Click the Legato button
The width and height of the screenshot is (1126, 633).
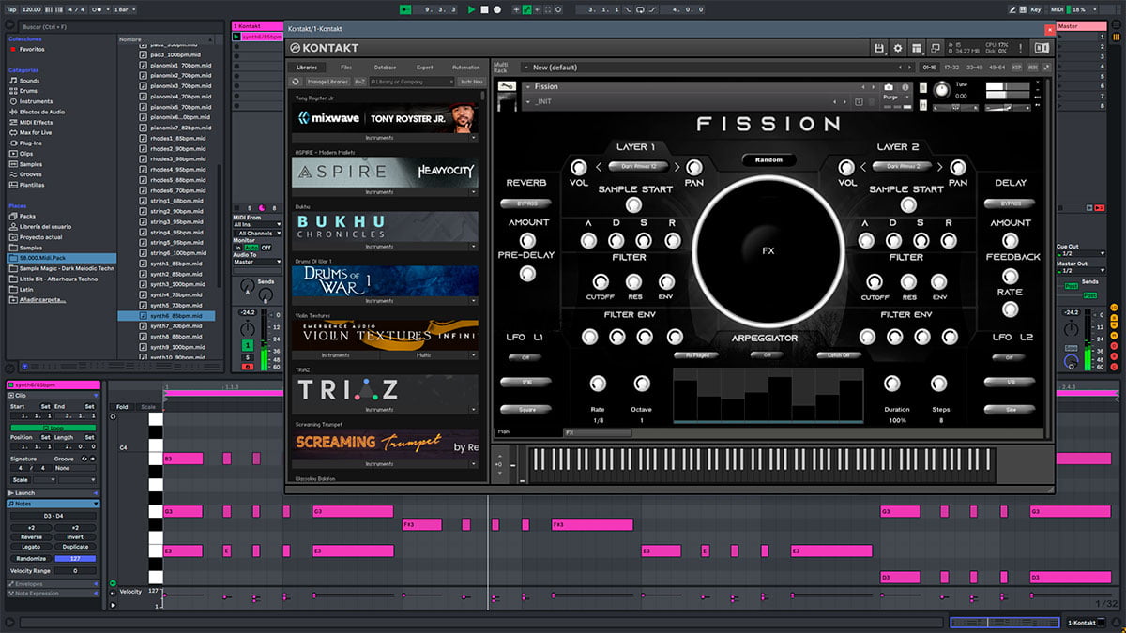coord(31,547)
